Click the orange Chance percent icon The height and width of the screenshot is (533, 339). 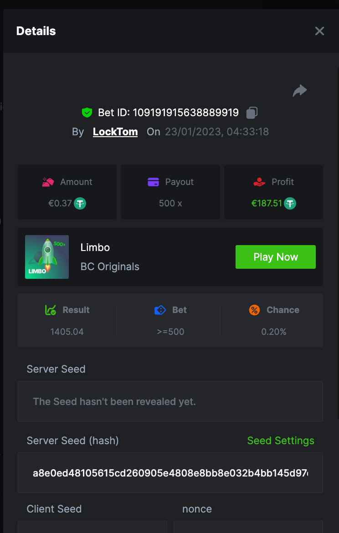(x=254, y=310)
